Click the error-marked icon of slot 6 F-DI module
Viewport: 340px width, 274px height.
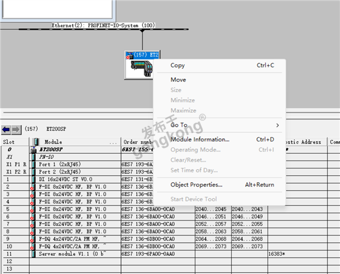(33, 217)
